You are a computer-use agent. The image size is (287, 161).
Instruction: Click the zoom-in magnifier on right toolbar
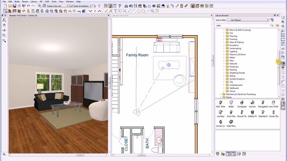[x=283, y=22]
